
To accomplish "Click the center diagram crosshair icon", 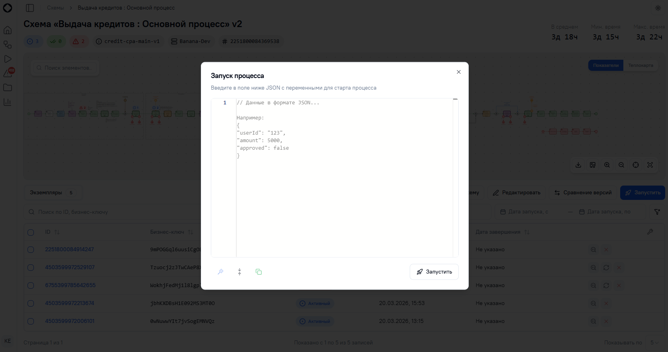I will click(636, 165).
